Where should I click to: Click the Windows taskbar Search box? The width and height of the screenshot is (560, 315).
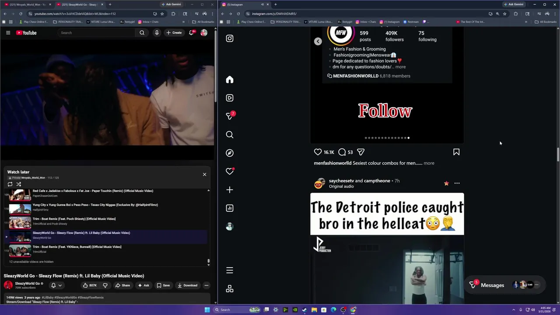236,310
